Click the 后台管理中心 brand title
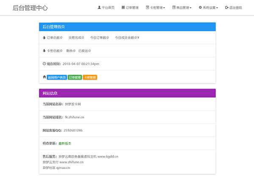 (x=30, y=8)
